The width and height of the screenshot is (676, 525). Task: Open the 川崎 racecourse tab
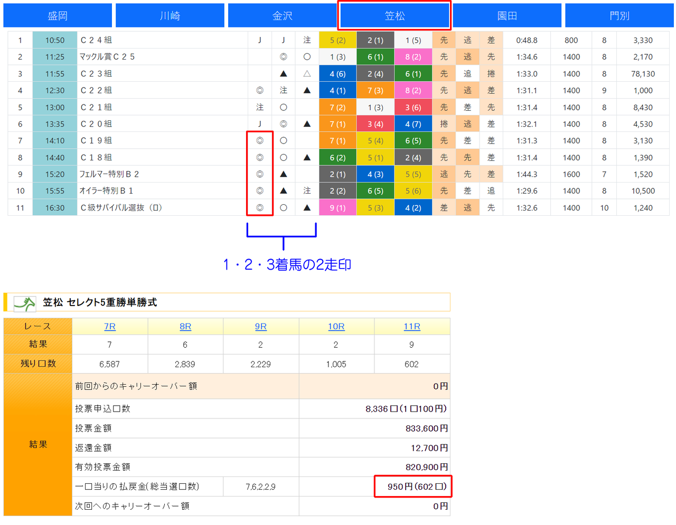click(170, 16)
